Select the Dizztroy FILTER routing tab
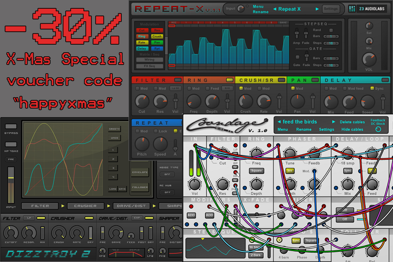Image resolution: width=393 pixels, height=262 pixels. [40, 206]
